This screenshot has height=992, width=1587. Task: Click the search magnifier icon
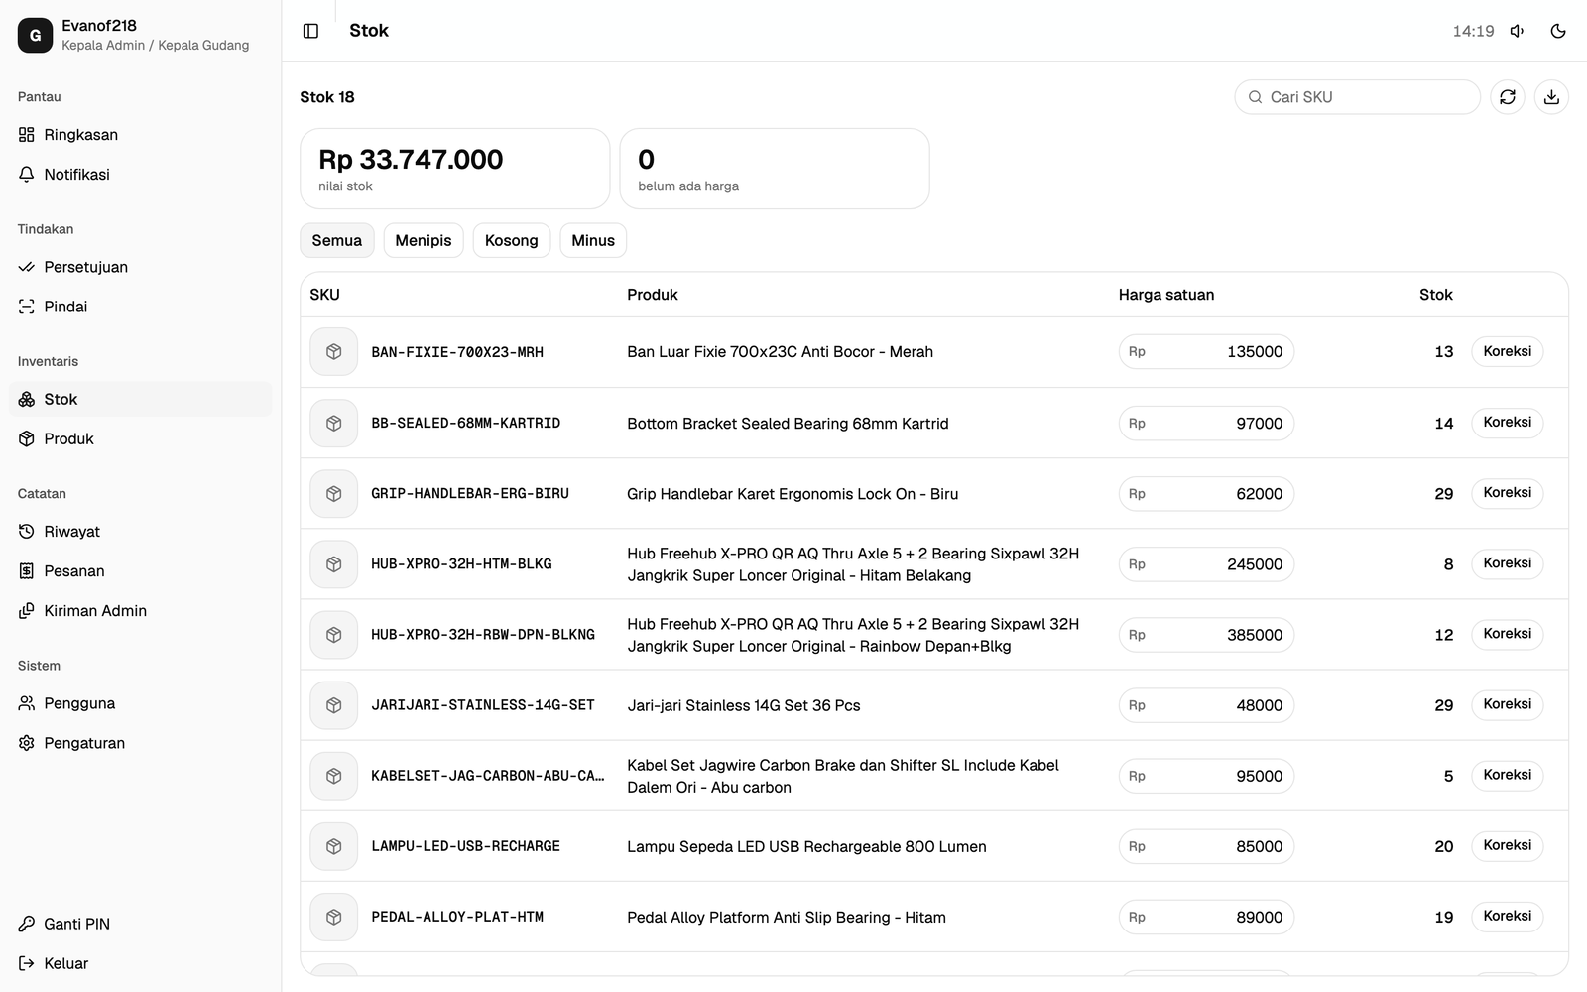(x=1255, y=97)
